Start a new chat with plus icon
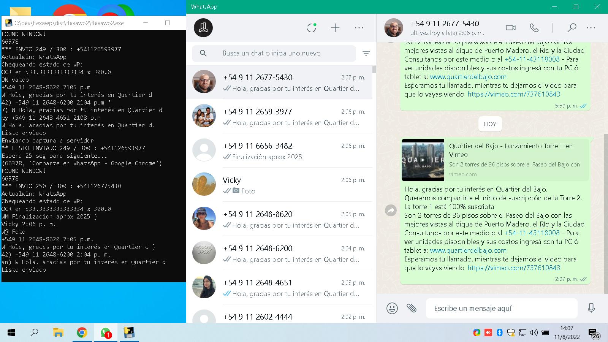This screenshot has height=342, width=608. pyautogui.click(x=335, y=28)
